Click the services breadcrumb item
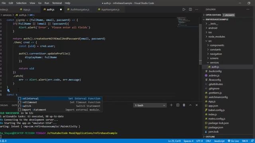 pyautogui.click(x=7, y=15)
